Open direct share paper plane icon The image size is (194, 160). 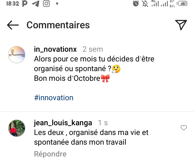pyautogui.click(x=181, y=25)
